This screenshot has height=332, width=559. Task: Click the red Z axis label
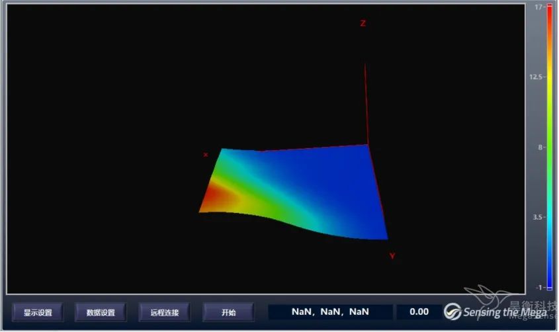click(363, 23)
